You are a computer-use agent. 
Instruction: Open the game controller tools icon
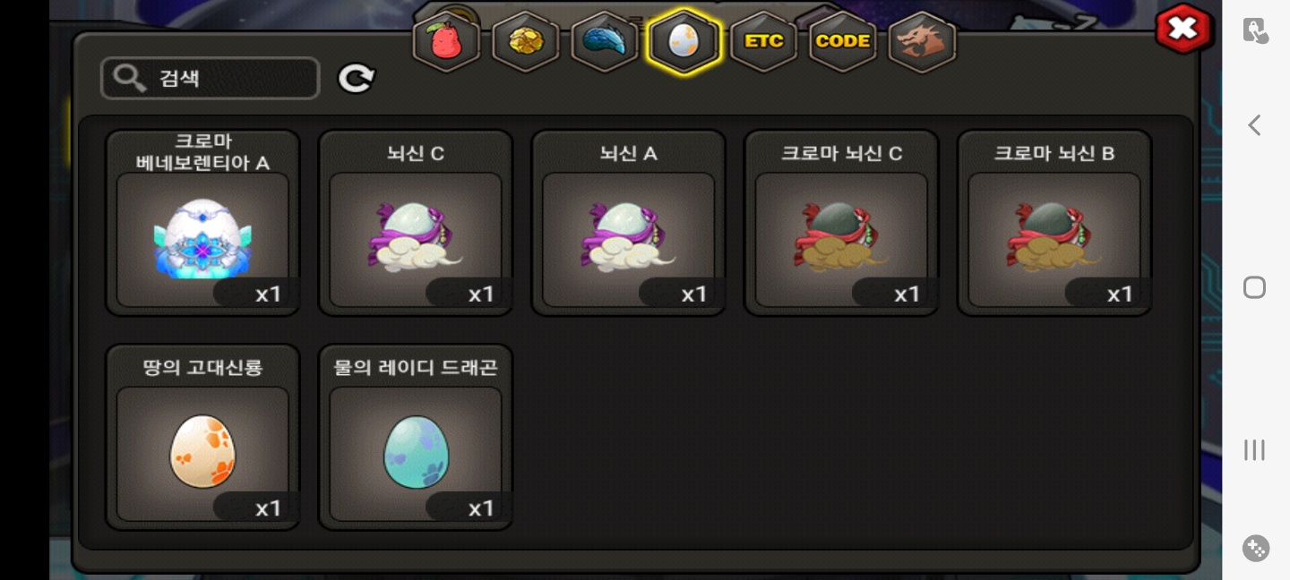[1255, 548]
